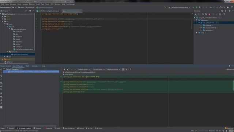Screen dimensions: 234x132
Task: Open CarPartServiceApplication run configuration dropdown
Action: pos(179,7)
